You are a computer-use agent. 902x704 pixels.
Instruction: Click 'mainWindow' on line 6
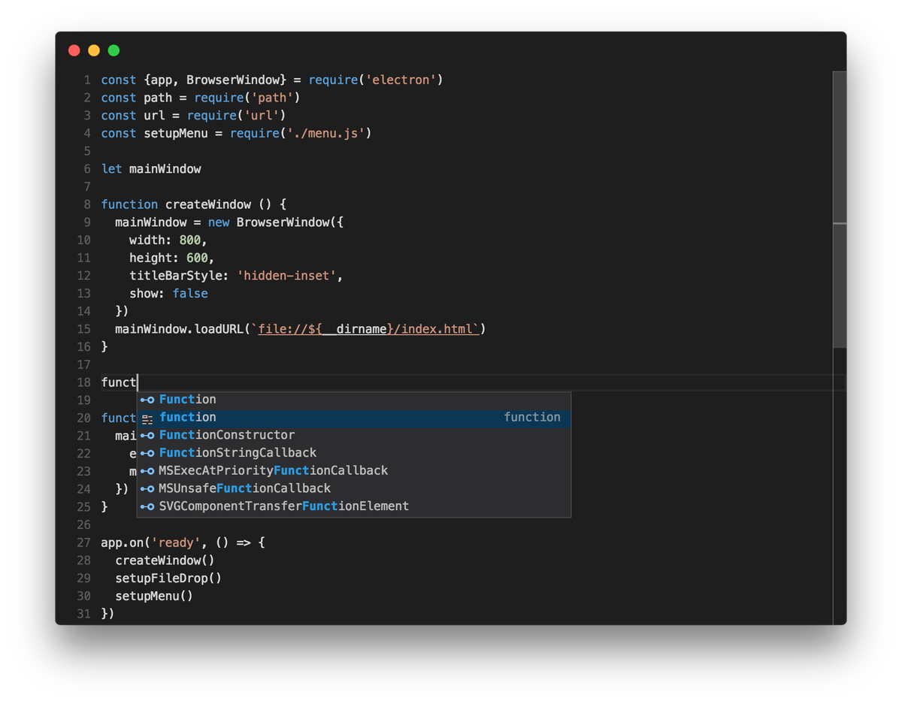point(165,169)
